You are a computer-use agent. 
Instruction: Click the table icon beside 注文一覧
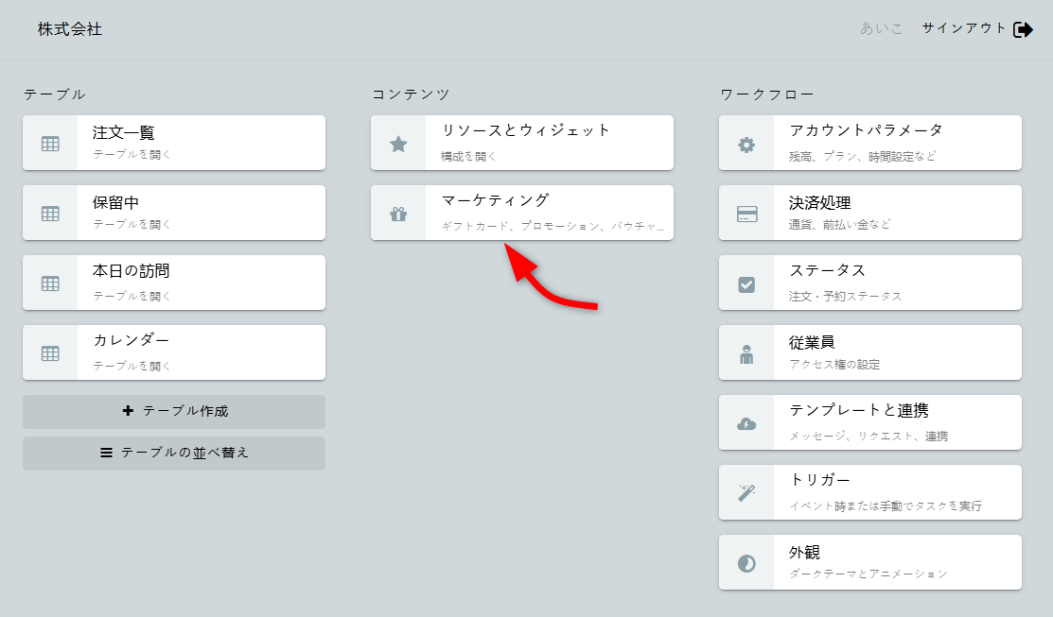tap(50, 144)
